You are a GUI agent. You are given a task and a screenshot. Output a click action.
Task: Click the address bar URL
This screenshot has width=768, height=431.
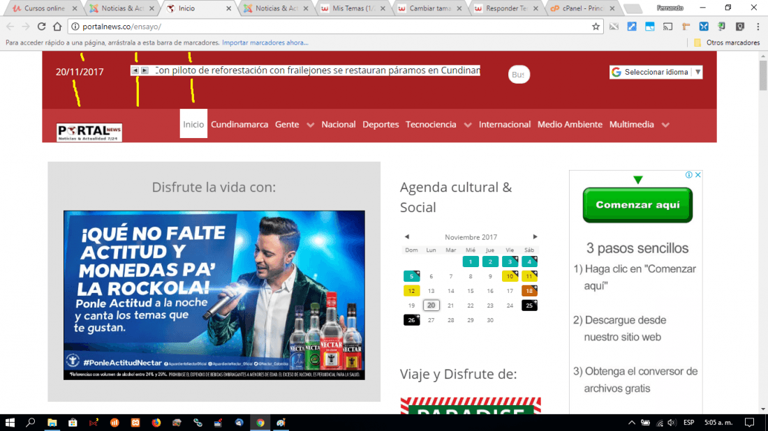click(121, 27)
